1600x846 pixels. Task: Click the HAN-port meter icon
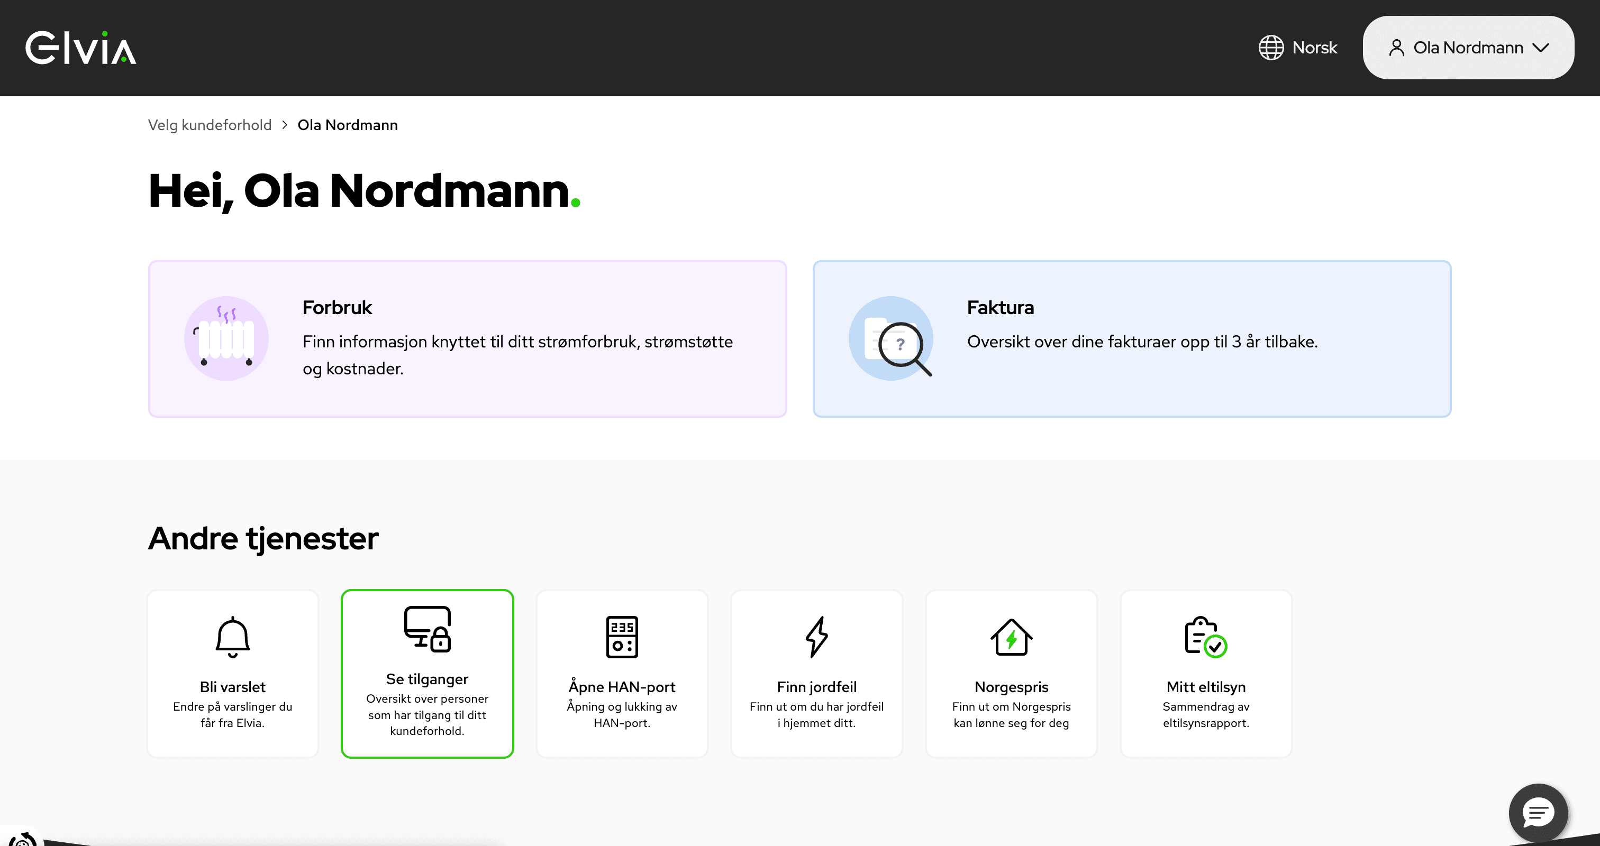[622, 637]
